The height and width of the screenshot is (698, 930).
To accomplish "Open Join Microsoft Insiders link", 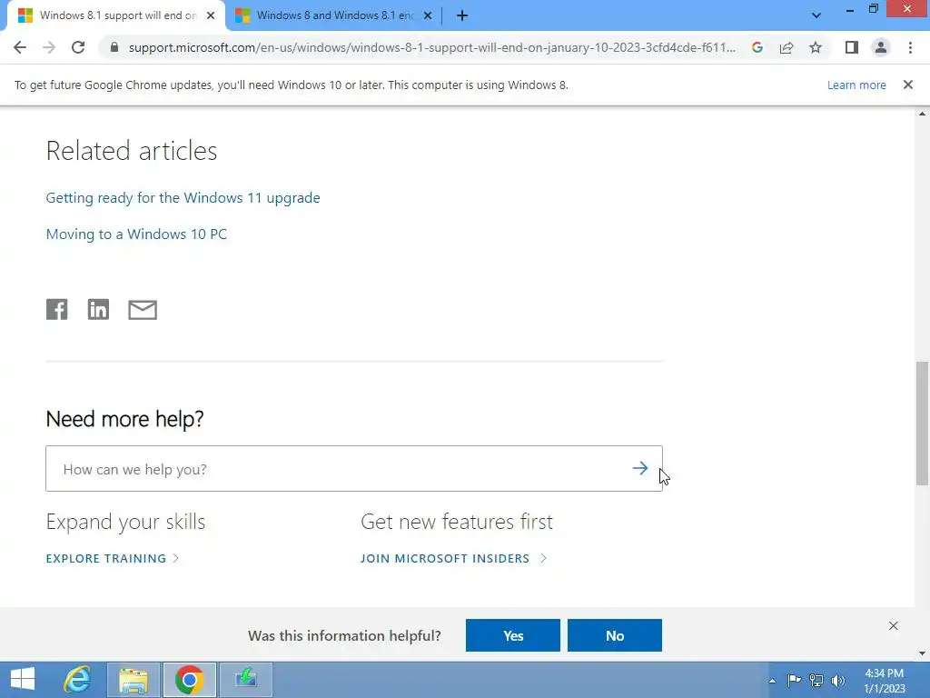I will click(x=453, y=559).
